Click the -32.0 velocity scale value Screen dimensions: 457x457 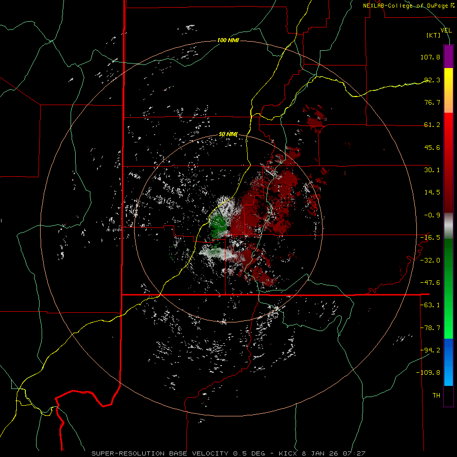coord(430,260)
